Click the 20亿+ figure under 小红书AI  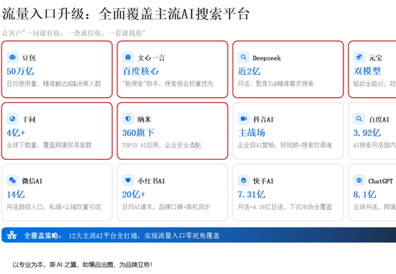point(134,194)
